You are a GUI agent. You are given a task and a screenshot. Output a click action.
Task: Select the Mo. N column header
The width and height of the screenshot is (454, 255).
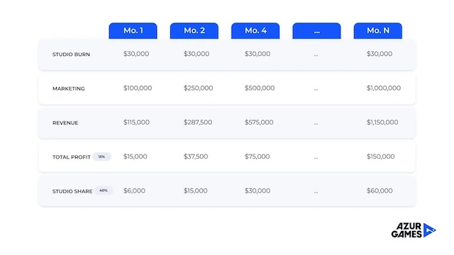click(378, 30)
